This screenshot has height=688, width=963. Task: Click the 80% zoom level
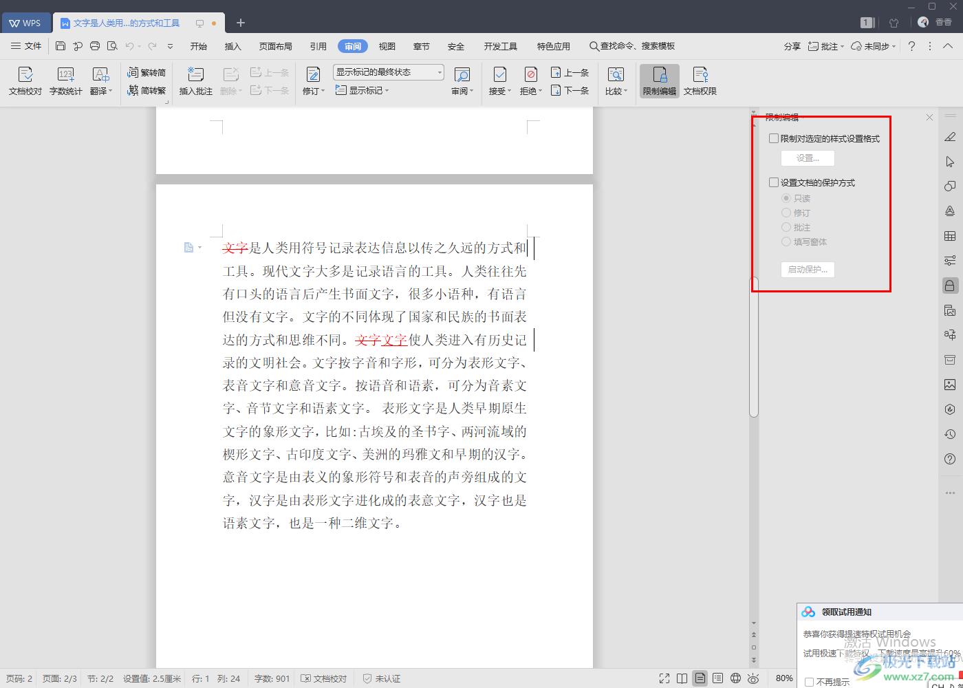784,678
